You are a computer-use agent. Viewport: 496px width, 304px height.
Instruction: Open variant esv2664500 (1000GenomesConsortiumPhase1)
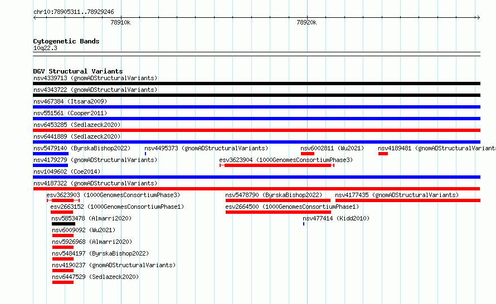(x=292, y=207)
